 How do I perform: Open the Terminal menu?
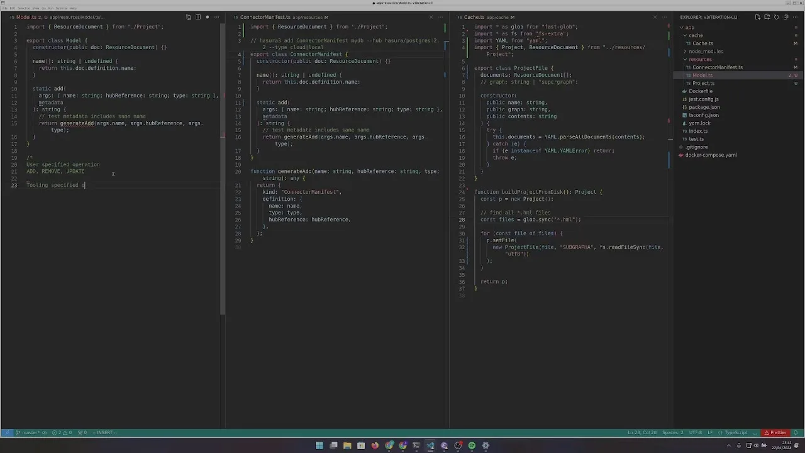tap(62, 8)
